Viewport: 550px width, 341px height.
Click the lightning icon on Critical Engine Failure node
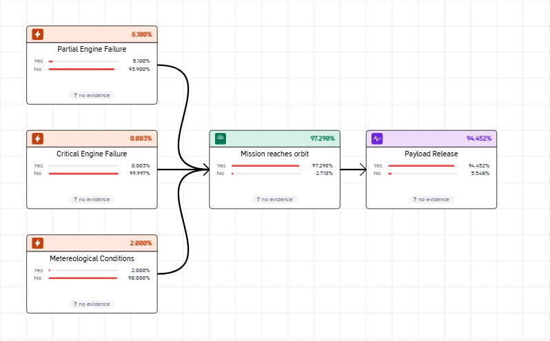(x=37, y=138)
